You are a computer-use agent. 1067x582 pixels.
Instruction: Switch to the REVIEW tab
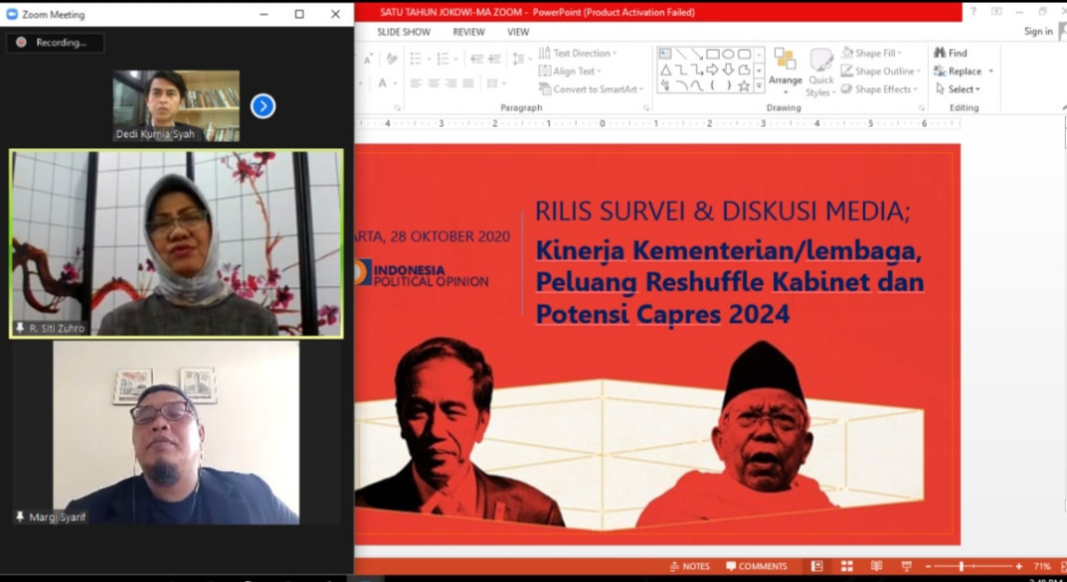point(469,32)
